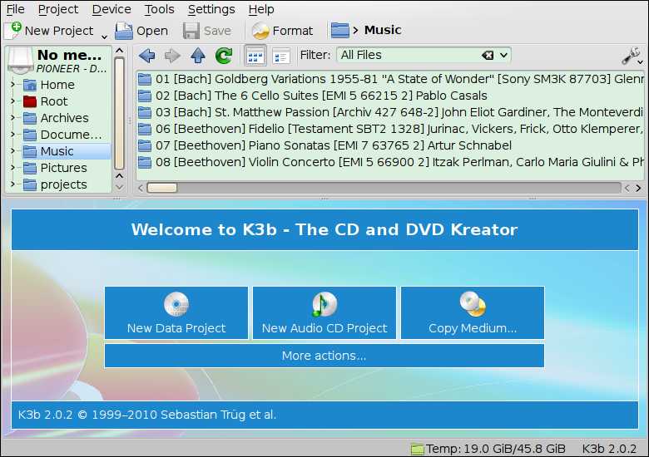Screen dimensions: 649x457
Task: Open the New Project dropdown arrow
Action: click(x=104, y=37)
